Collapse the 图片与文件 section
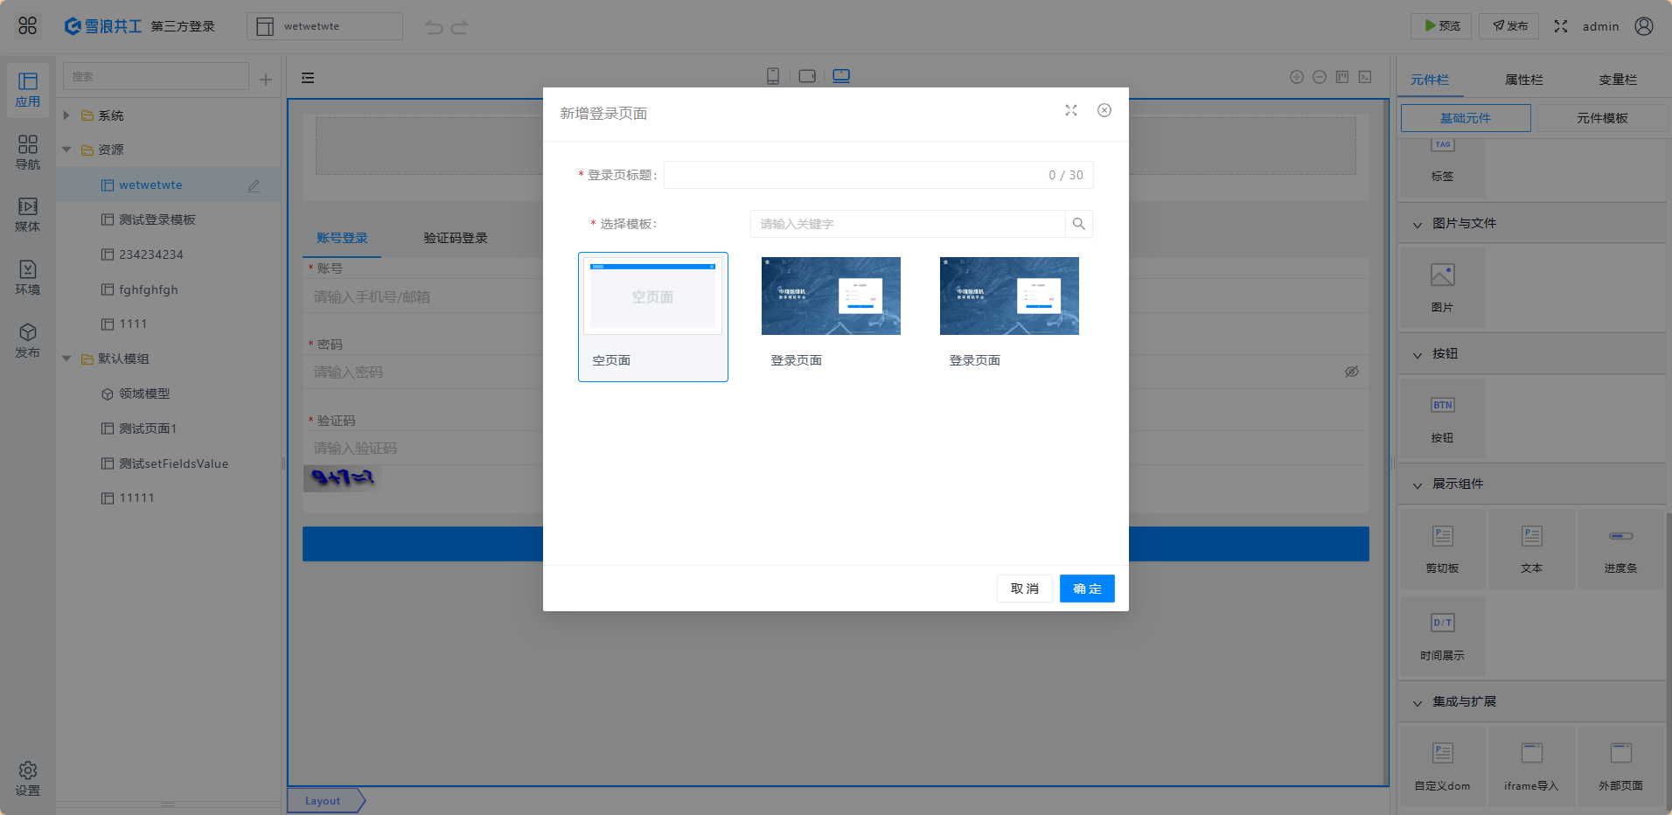Image resolution: width=1672 pixels, height=815 pixels. click(1418, 225)
